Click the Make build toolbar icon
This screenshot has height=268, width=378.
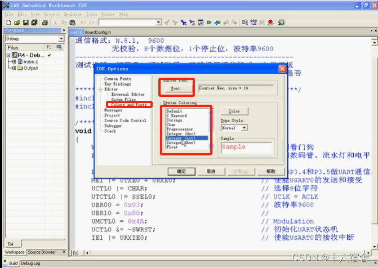[x=254, y=23]
